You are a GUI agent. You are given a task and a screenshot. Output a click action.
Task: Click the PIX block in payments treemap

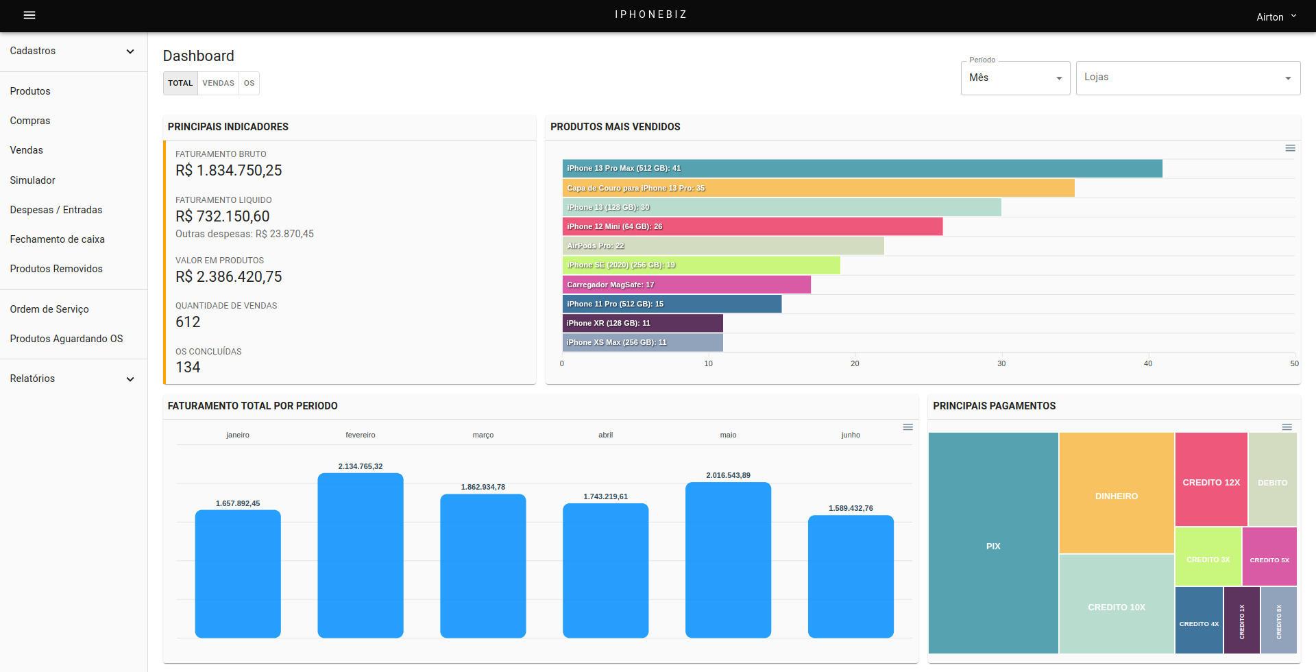point(992,546)
